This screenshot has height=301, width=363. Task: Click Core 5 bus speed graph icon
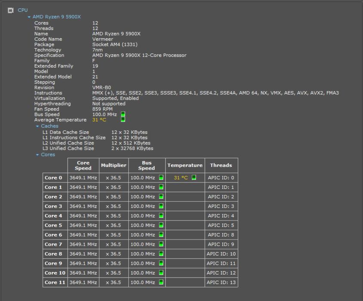[x=161, y=225]
